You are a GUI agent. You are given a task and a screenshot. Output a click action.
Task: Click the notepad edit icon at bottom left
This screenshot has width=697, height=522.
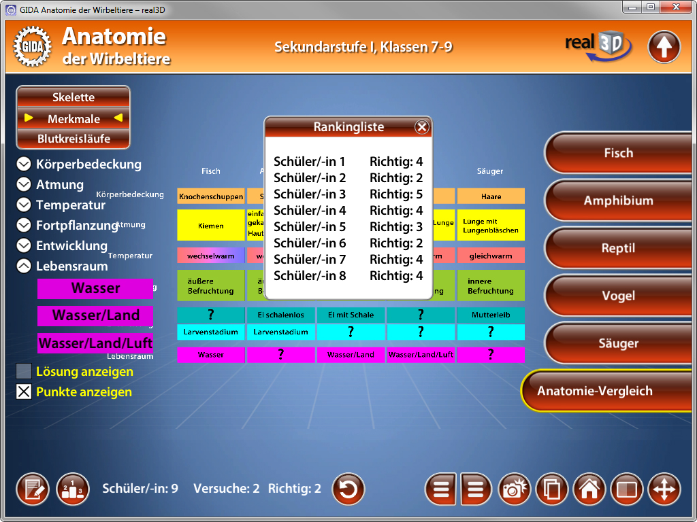pos(33,489)
